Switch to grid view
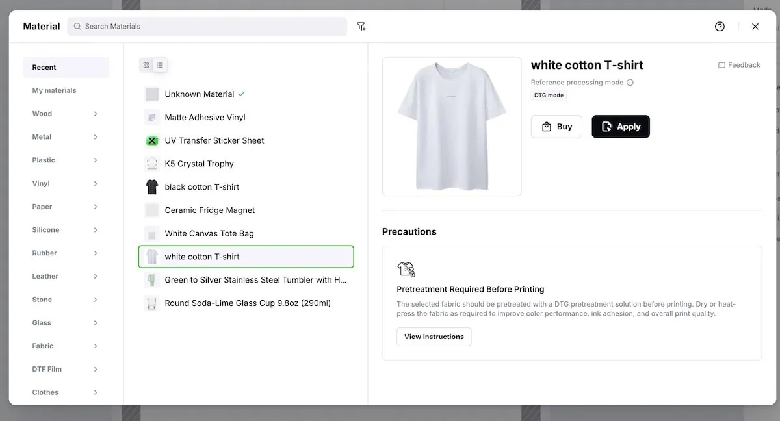 pyautogui.click(x=146, y=65)
